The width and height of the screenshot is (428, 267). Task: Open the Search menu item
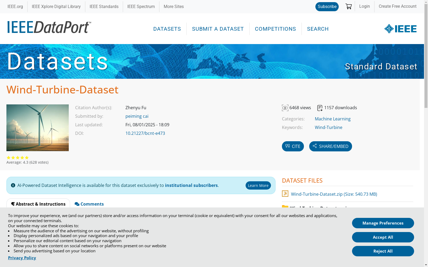[318, 29]
